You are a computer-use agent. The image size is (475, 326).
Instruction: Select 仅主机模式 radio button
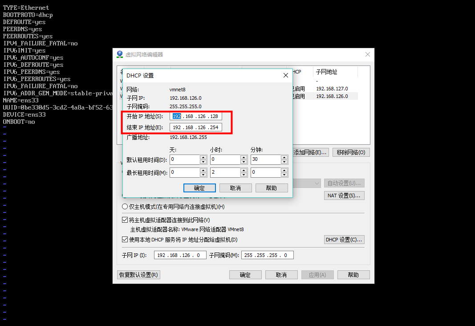(x=125, y=207)
